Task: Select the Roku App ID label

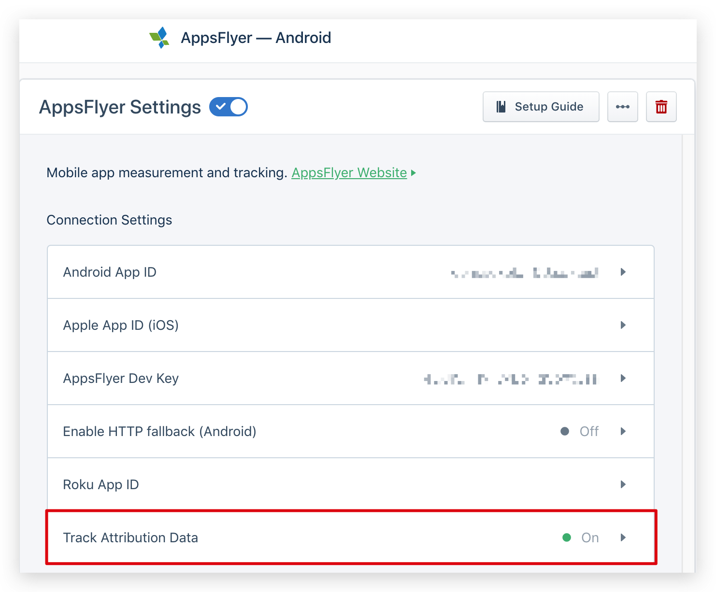Action: 101,485
